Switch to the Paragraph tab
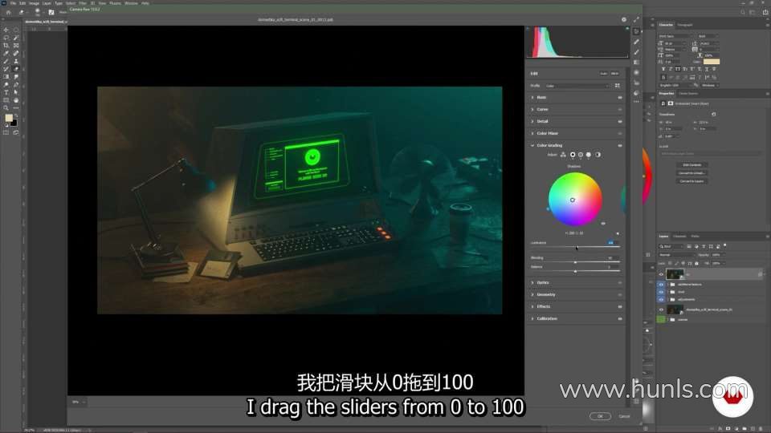This screenshot has height=433, width=771. click(685, 25)
